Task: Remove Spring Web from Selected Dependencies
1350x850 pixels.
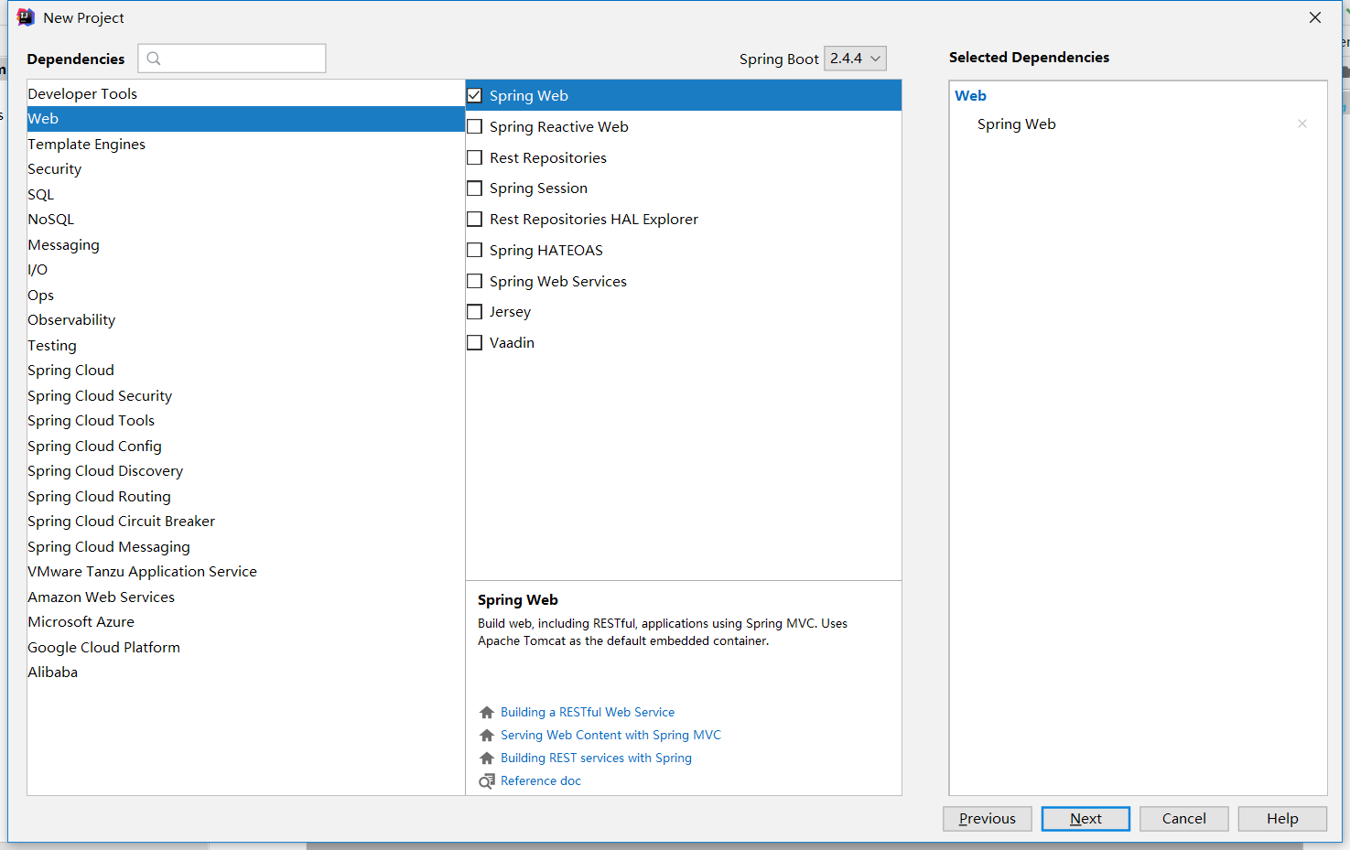Action: click(x=1301, y=124)
